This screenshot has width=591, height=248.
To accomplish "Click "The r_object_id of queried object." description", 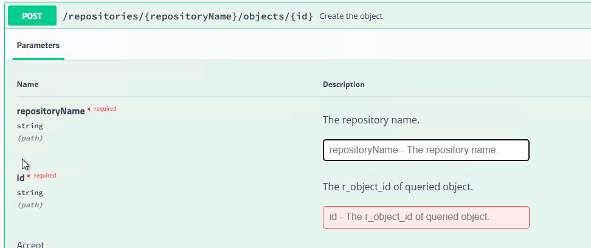I will [x=398, y=187].
